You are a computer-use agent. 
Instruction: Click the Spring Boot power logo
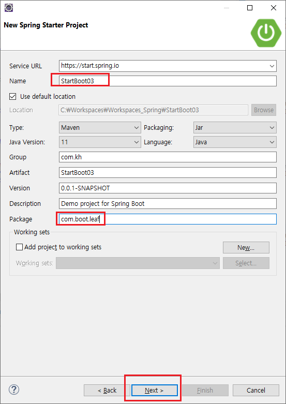266,33
